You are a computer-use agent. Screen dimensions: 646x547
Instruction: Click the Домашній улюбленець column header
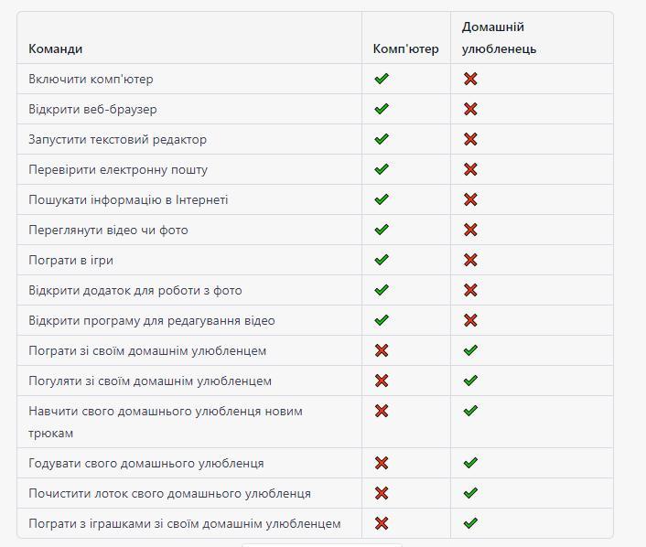(499, 38)
